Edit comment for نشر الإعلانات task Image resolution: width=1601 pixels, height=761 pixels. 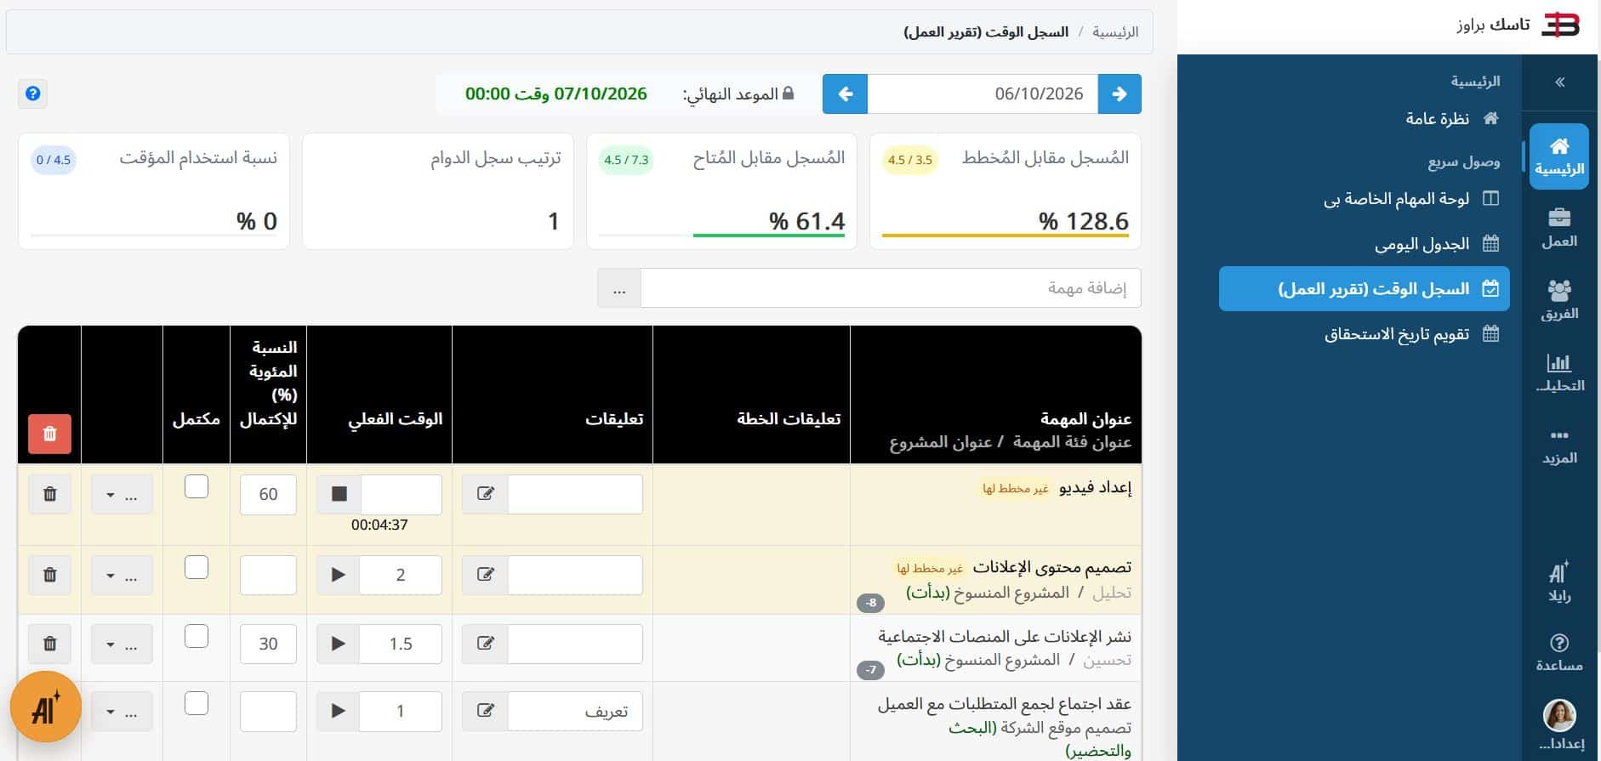(486, 644)
